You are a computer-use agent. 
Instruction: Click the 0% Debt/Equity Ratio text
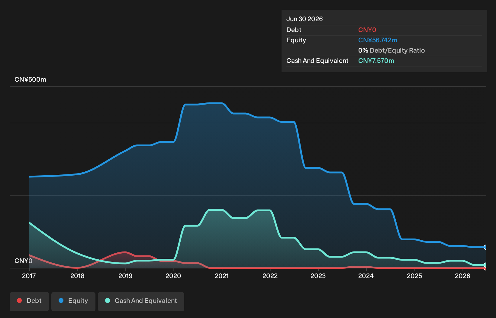(391, 50)
